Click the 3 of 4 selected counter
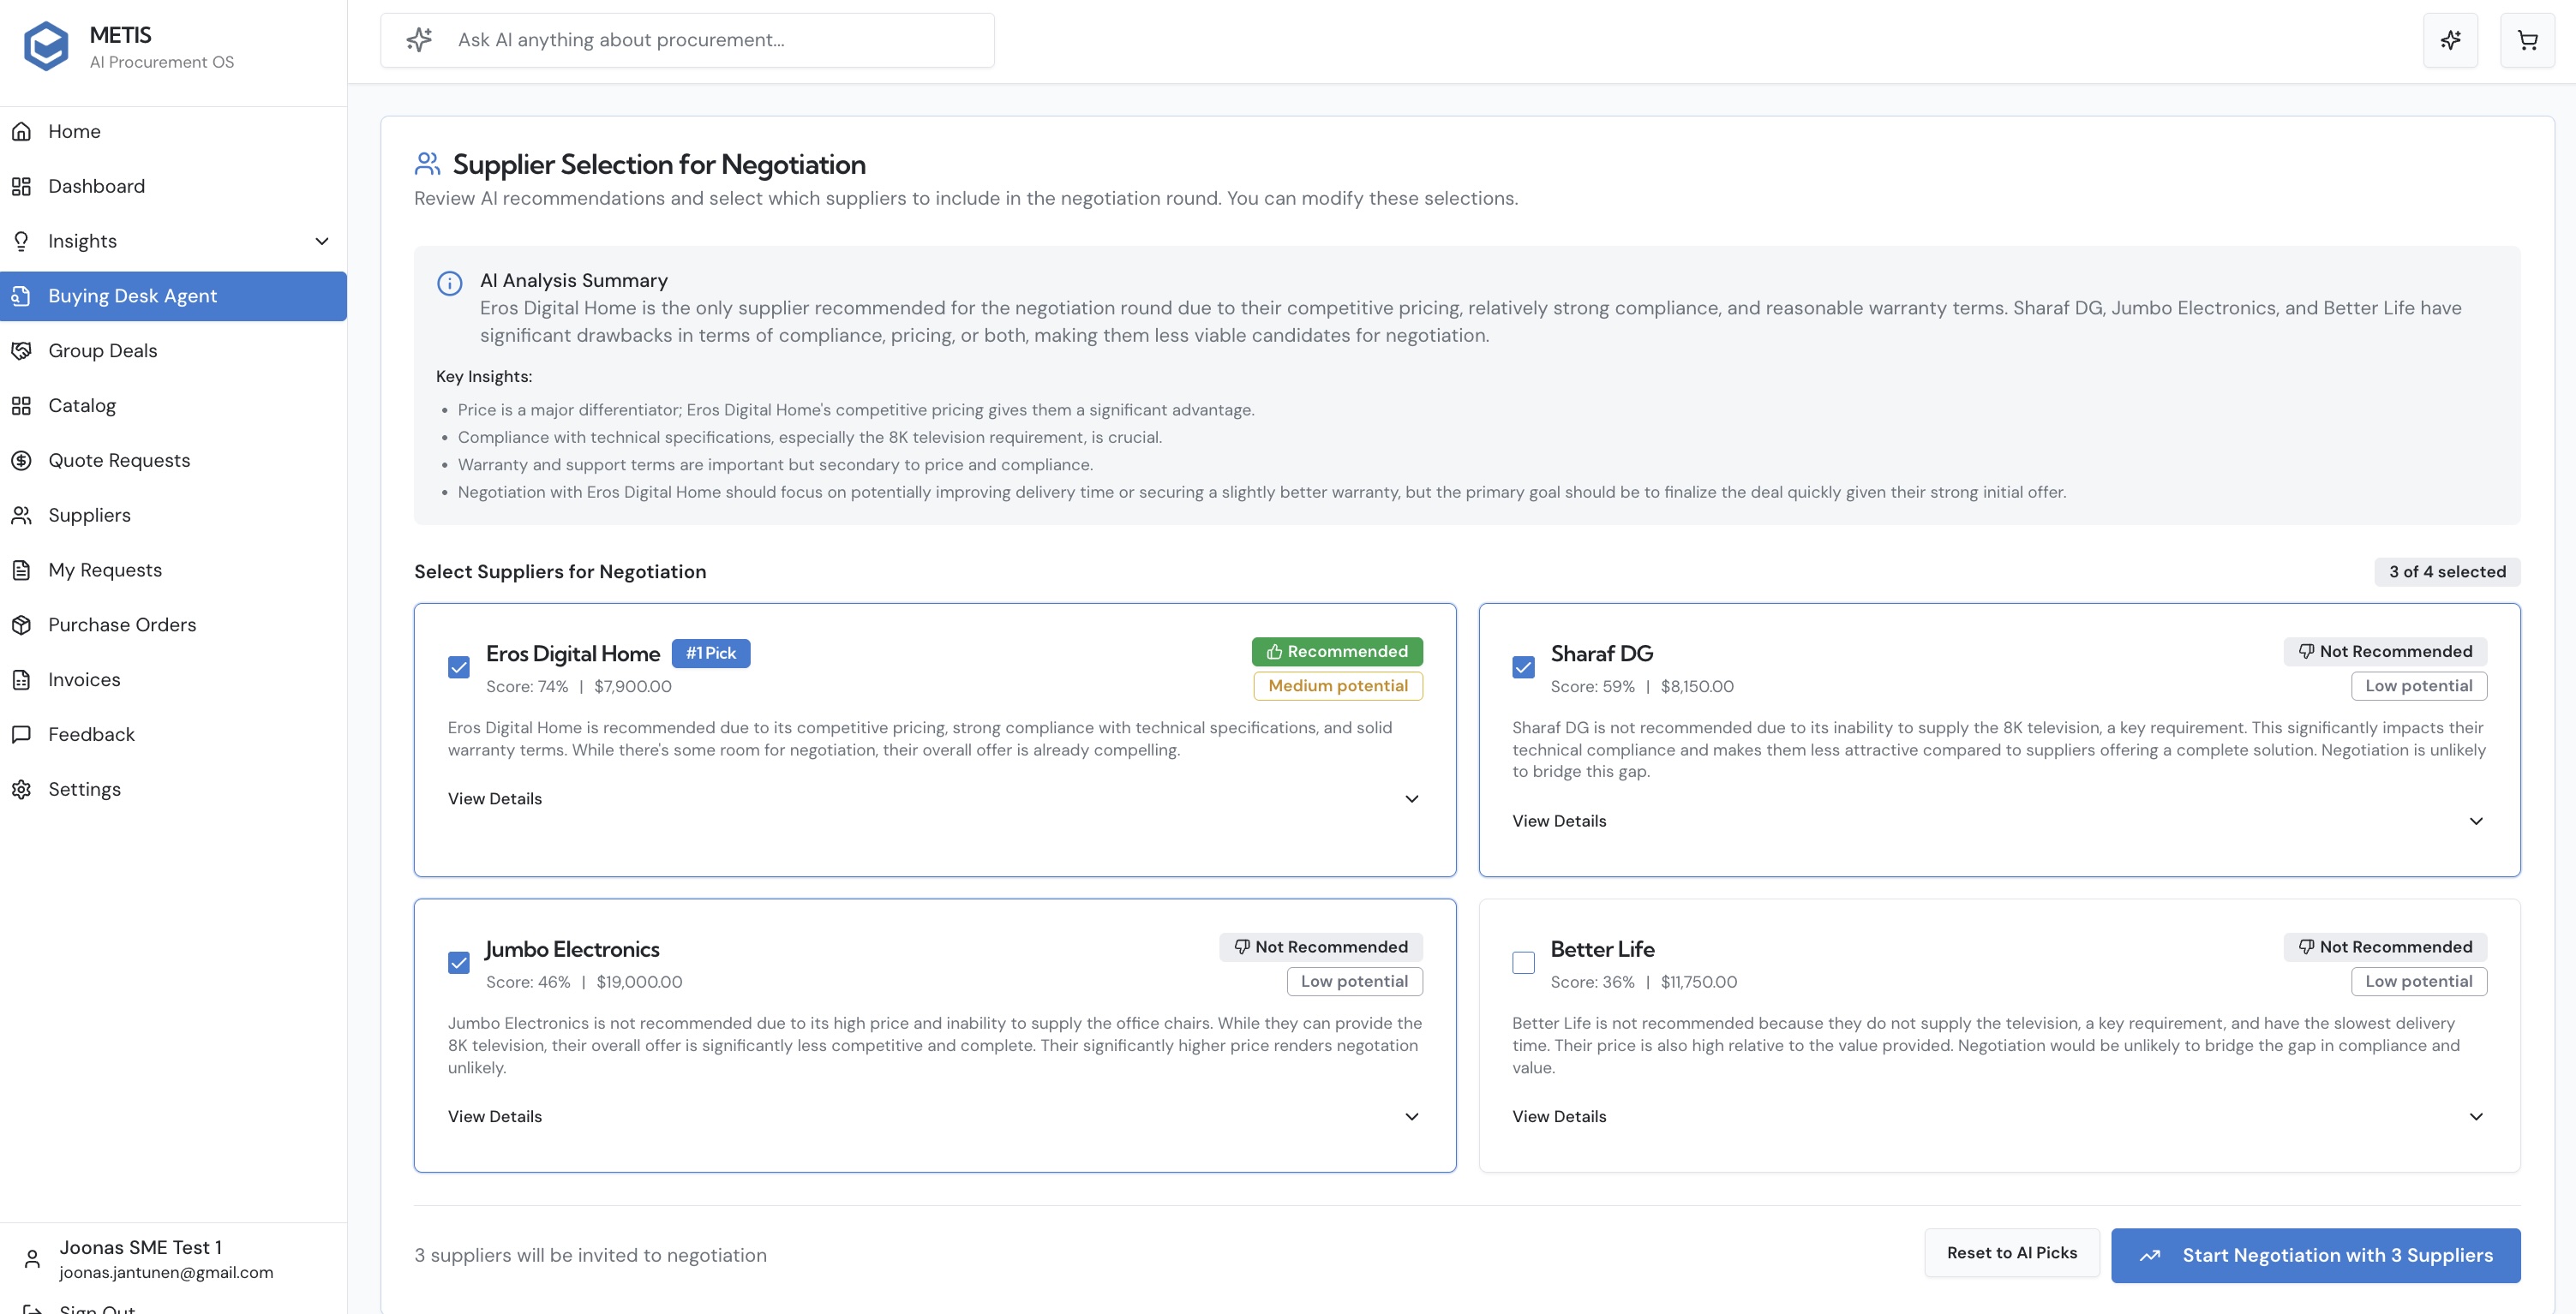The image size is (2576, 1314). [x=2447, y=571]
